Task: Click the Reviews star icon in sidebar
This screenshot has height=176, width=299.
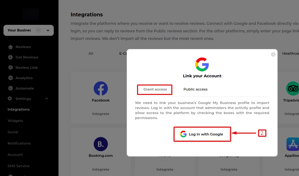Action: pos(10,47)
